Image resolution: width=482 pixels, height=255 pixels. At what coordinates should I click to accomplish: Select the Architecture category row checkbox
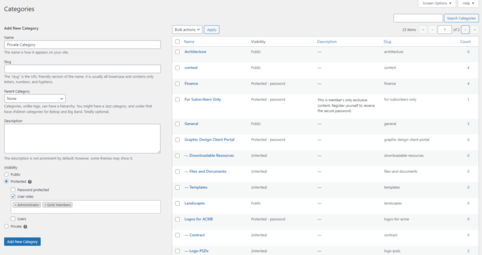tap(178, 52)
